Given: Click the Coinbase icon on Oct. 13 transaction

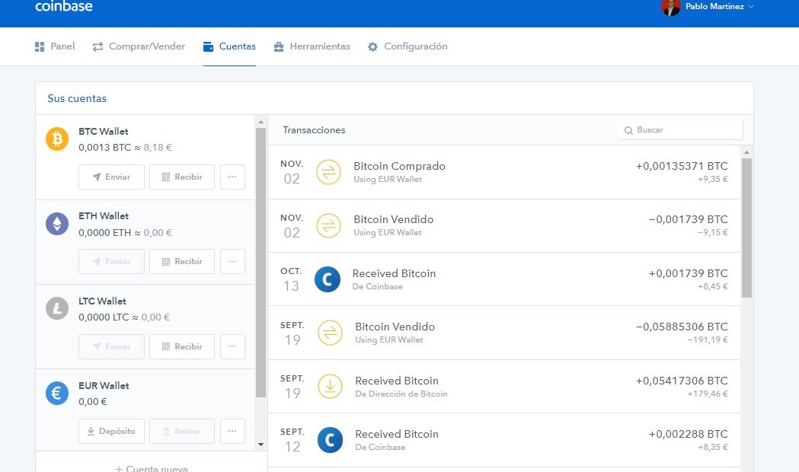Looking at the screenshot, I should click(328, 279).
